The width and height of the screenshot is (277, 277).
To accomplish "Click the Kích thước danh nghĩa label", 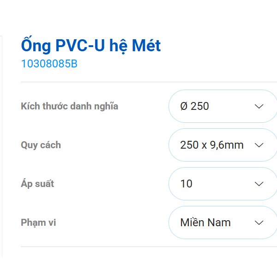I will point(70,106).
